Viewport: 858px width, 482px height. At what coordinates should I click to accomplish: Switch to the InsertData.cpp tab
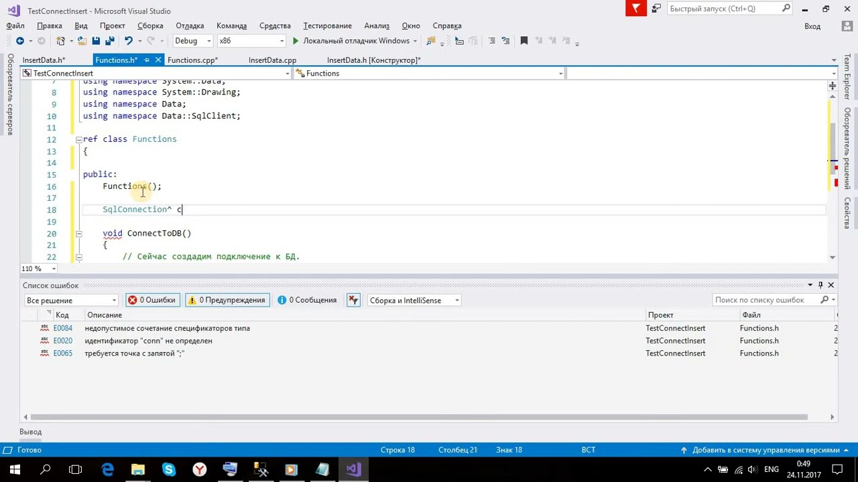click(272, 60)
